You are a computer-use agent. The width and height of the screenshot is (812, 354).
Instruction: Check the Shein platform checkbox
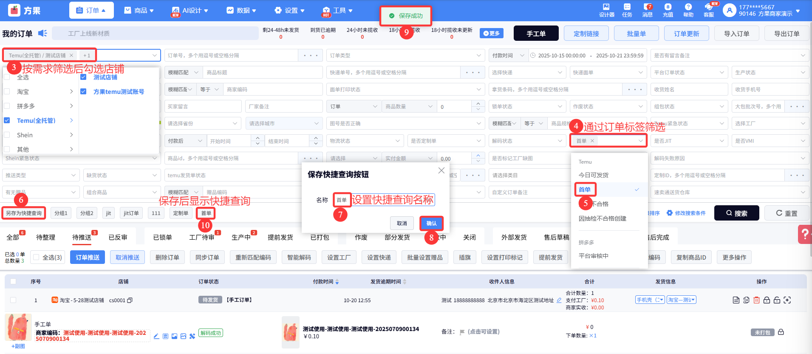(x=7, y=135)
